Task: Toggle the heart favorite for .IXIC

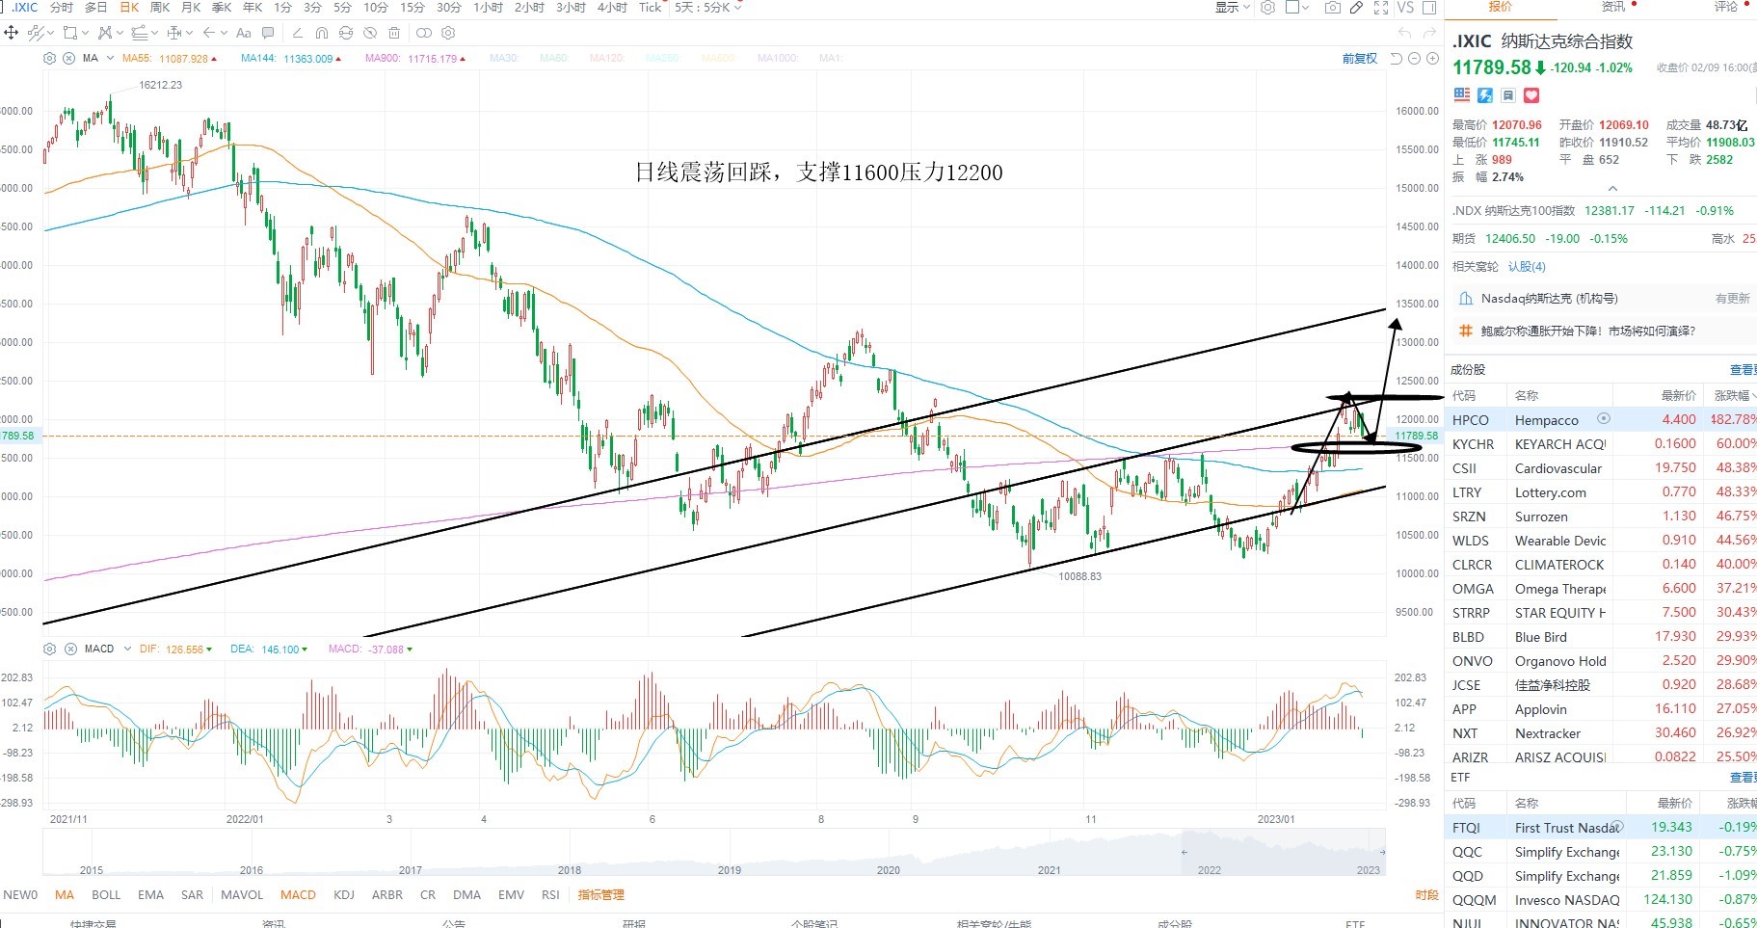Action: [x=1531, y=95]
